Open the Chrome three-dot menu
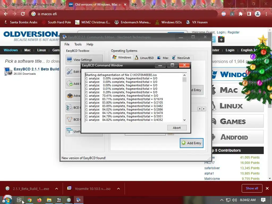Image resolution: width=272 pixels, height=204 pixels. pos(266,14)
